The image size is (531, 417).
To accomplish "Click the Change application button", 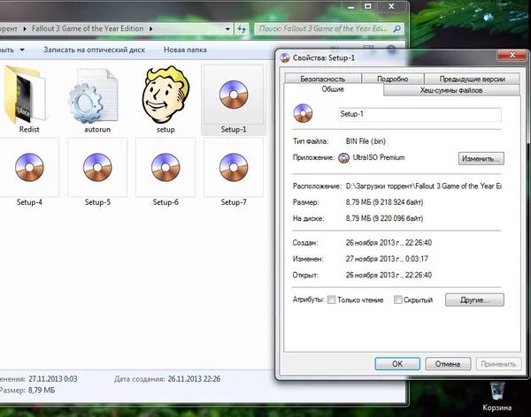I will tap(481, 158).
